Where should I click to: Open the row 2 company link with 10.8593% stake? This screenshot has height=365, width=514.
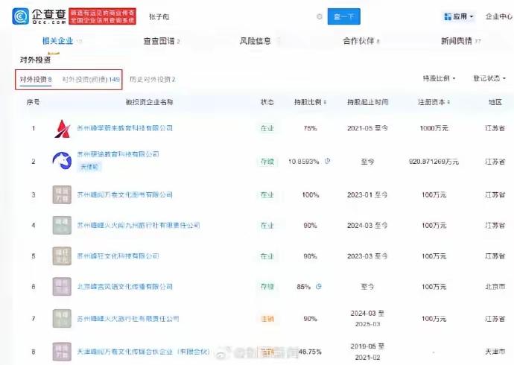[x=118, y=154]
